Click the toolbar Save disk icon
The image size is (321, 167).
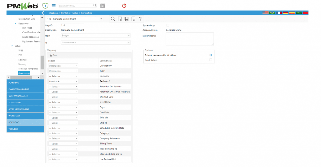[x=127, y=19]
